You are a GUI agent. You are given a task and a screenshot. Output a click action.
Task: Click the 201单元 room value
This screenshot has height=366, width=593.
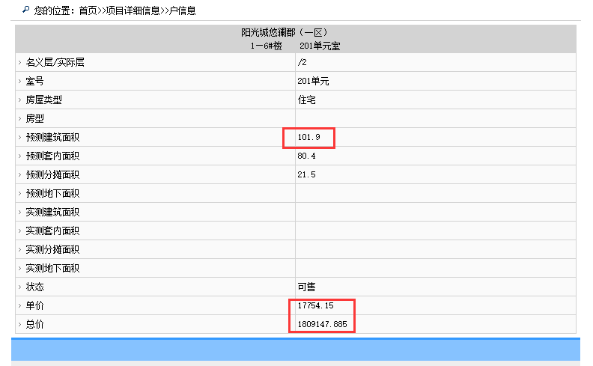pyautogui.click(x=313, y=81)
